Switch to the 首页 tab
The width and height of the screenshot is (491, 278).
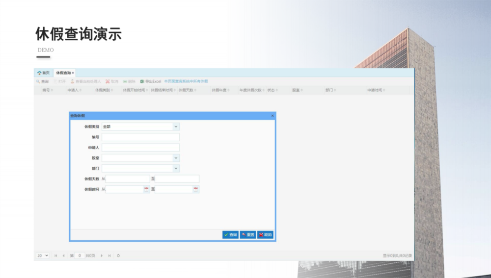pyautogui.click(x=43, y=73)
